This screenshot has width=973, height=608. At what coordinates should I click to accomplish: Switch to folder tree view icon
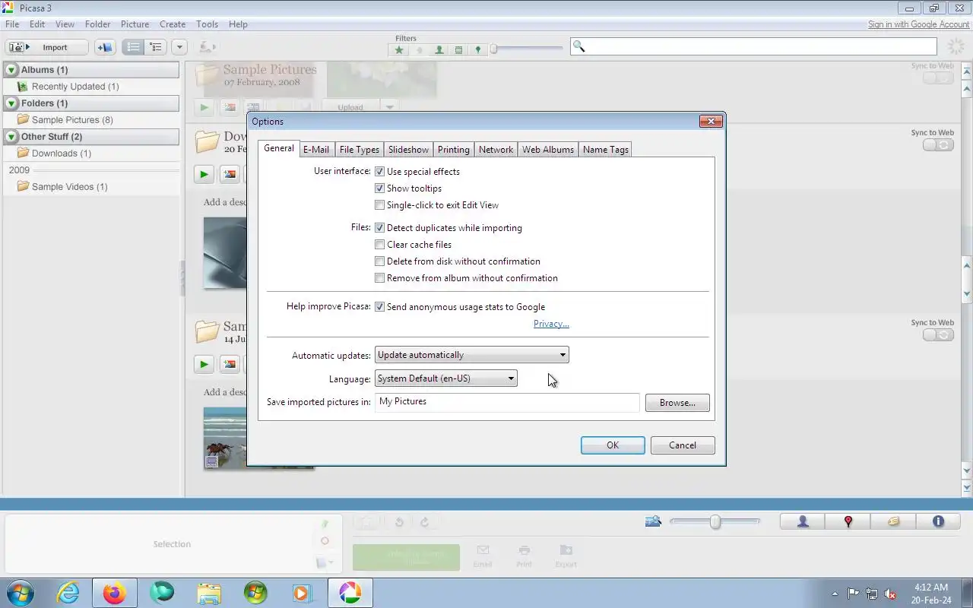[155, 47]
